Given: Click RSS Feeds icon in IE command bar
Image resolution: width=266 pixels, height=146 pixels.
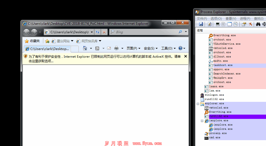Looking at the screenshot, I should tap(97, 48).
